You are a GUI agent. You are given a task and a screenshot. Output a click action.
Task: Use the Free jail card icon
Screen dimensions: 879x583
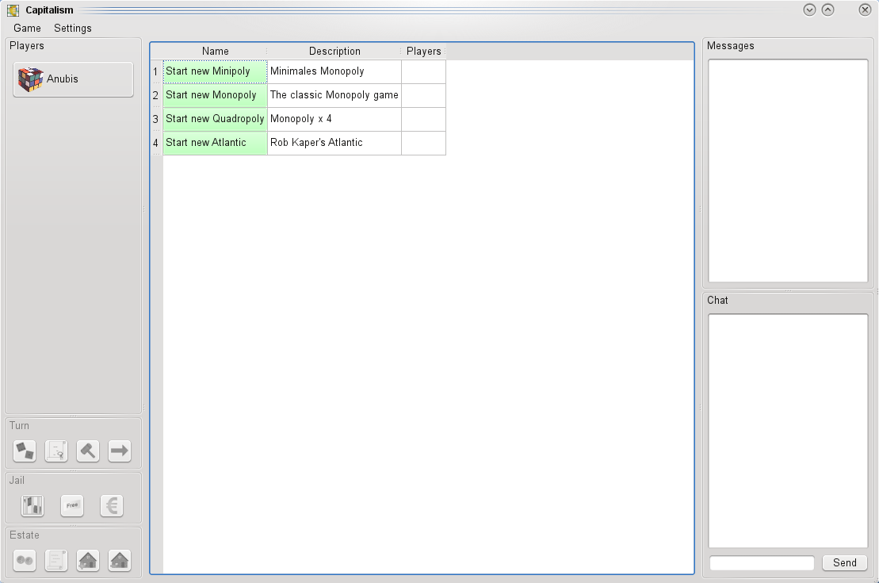[x=72, y=505]
